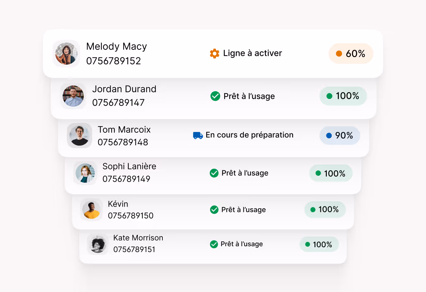Click the name Sophi Lanière
The height and width of the screenshot is (292, 426).
[129, 166]
